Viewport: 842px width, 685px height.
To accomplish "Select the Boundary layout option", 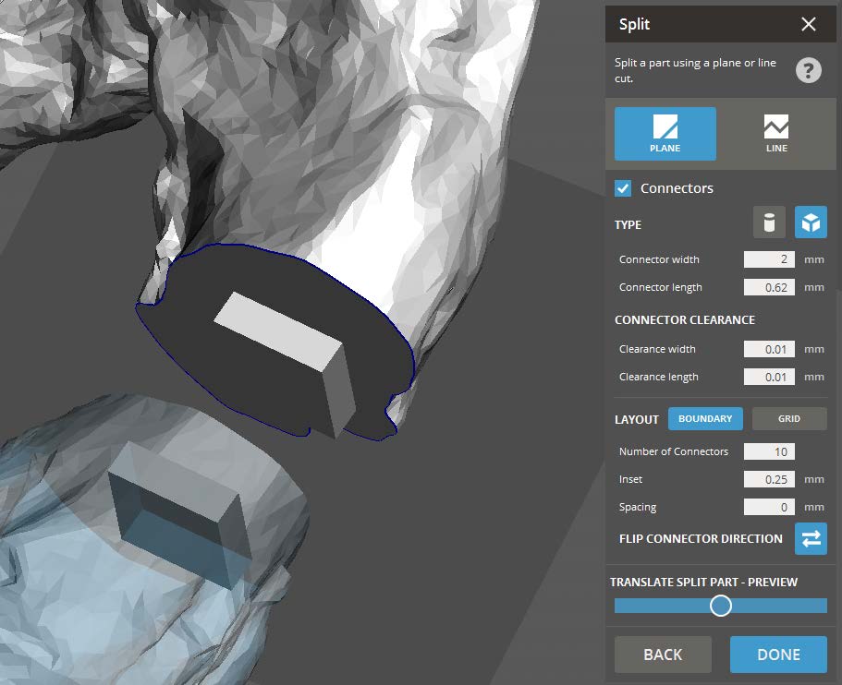I will pos(705,419).
